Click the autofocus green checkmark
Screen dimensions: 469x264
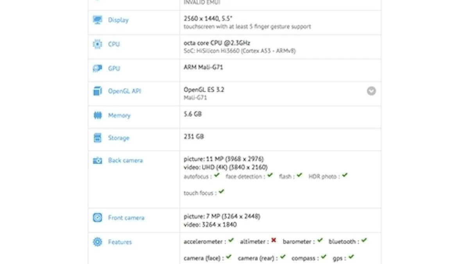click(x=217, y=176)
